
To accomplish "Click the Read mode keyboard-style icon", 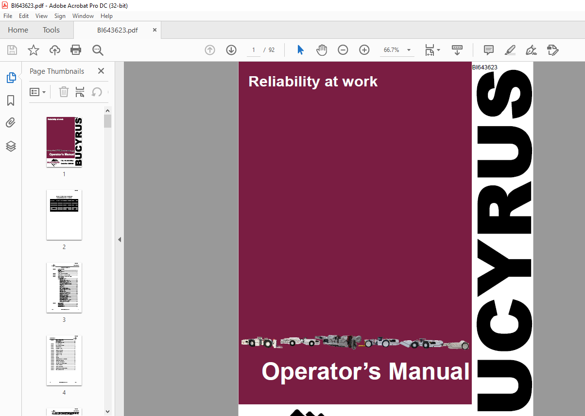I will (457, 50).
